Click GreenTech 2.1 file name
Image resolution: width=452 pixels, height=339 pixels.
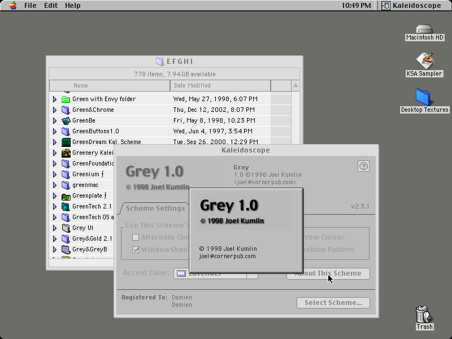click(92, 206)
